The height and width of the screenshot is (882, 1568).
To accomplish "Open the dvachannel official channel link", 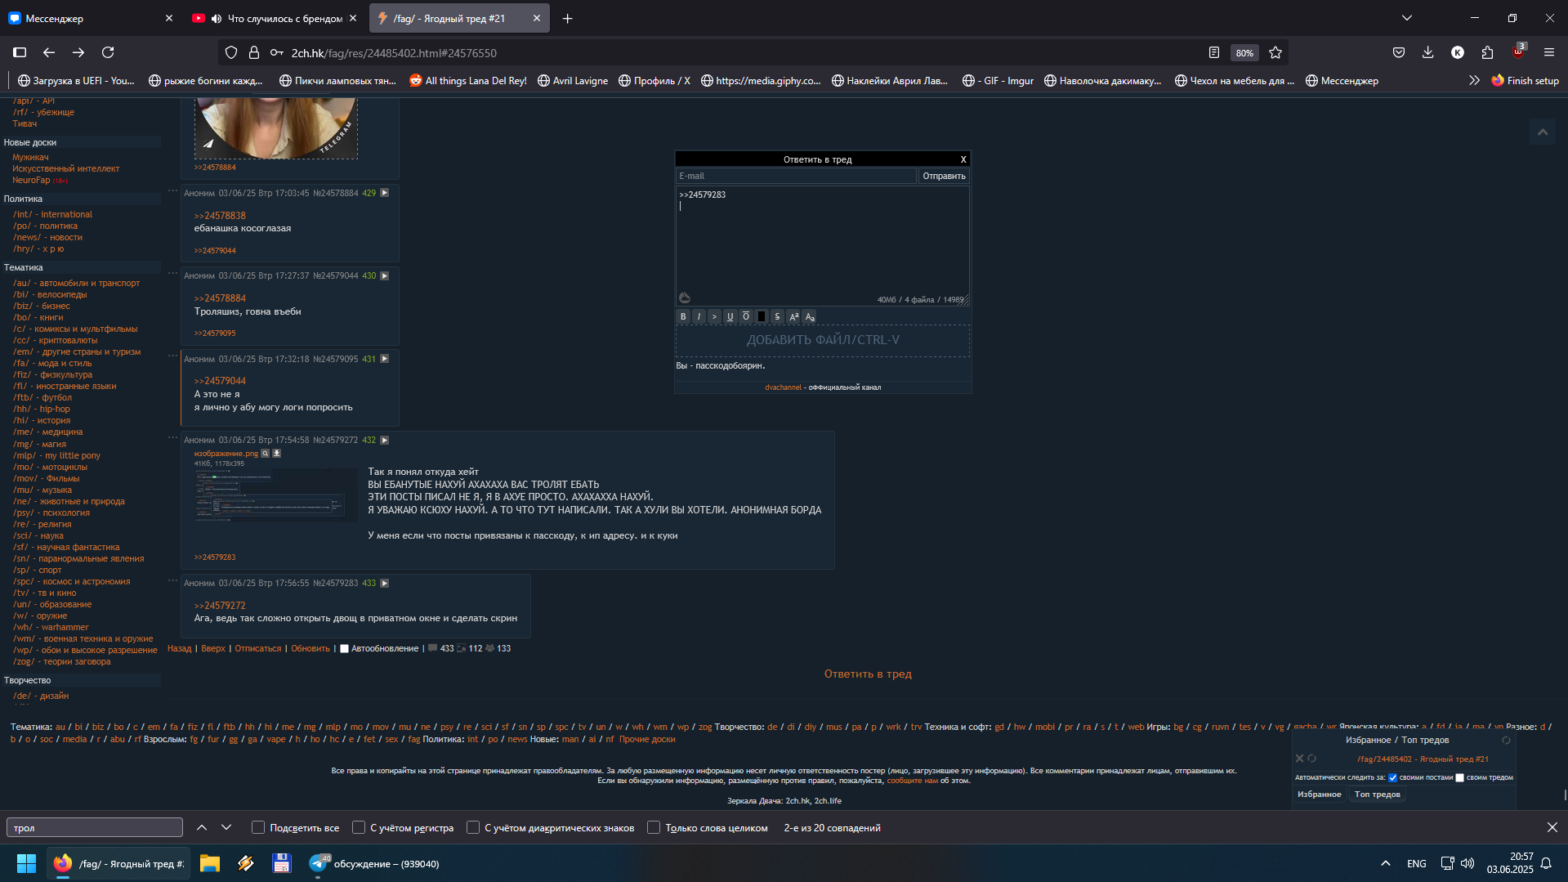I will pyautogui.click(x=783, y=387).
